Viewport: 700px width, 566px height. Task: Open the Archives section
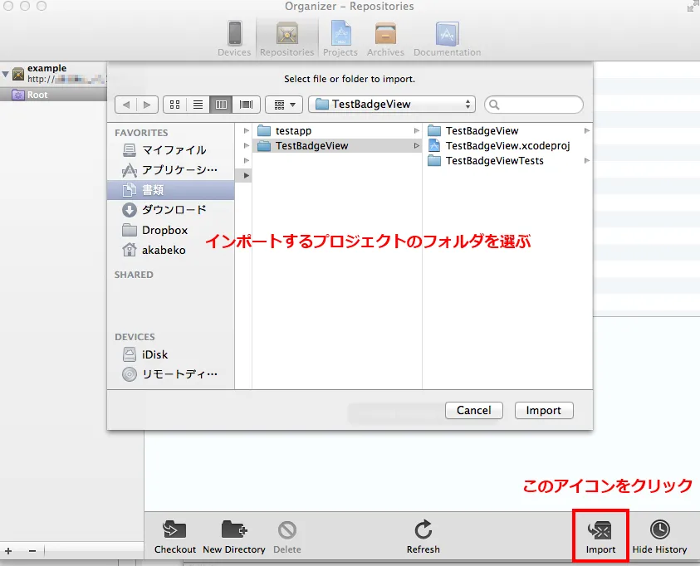coord(385,38)
